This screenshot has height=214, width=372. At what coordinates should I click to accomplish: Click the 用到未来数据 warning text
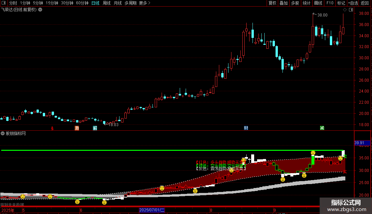pyautogui.click(x=12, y=204)
